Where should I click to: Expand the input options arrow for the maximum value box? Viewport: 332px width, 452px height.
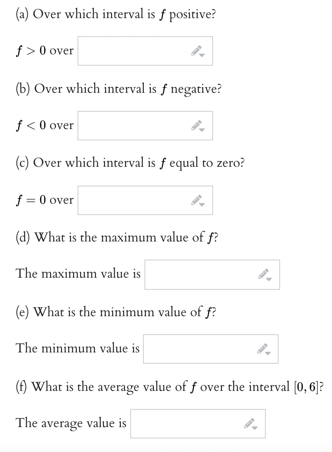pyautogui.click(x=269, y=279)
